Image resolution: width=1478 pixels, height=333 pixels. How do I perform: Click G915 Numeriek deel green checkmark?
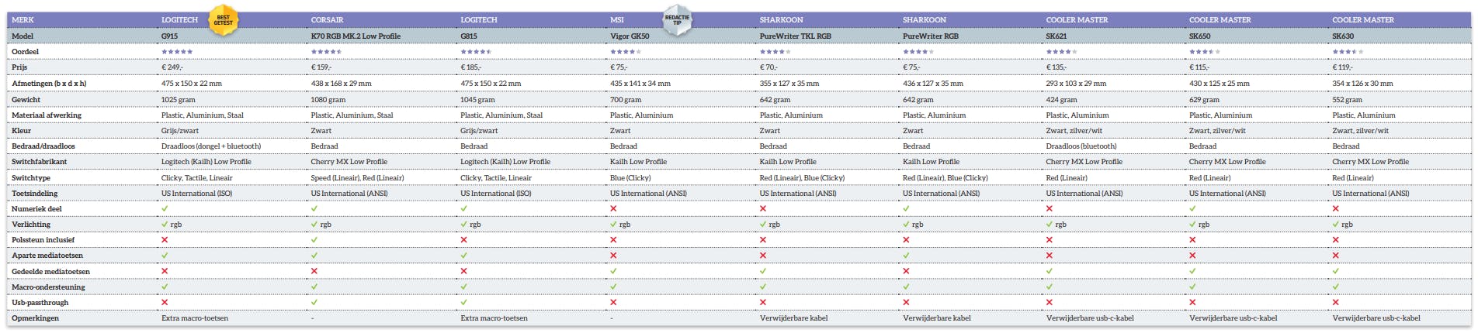165,209
